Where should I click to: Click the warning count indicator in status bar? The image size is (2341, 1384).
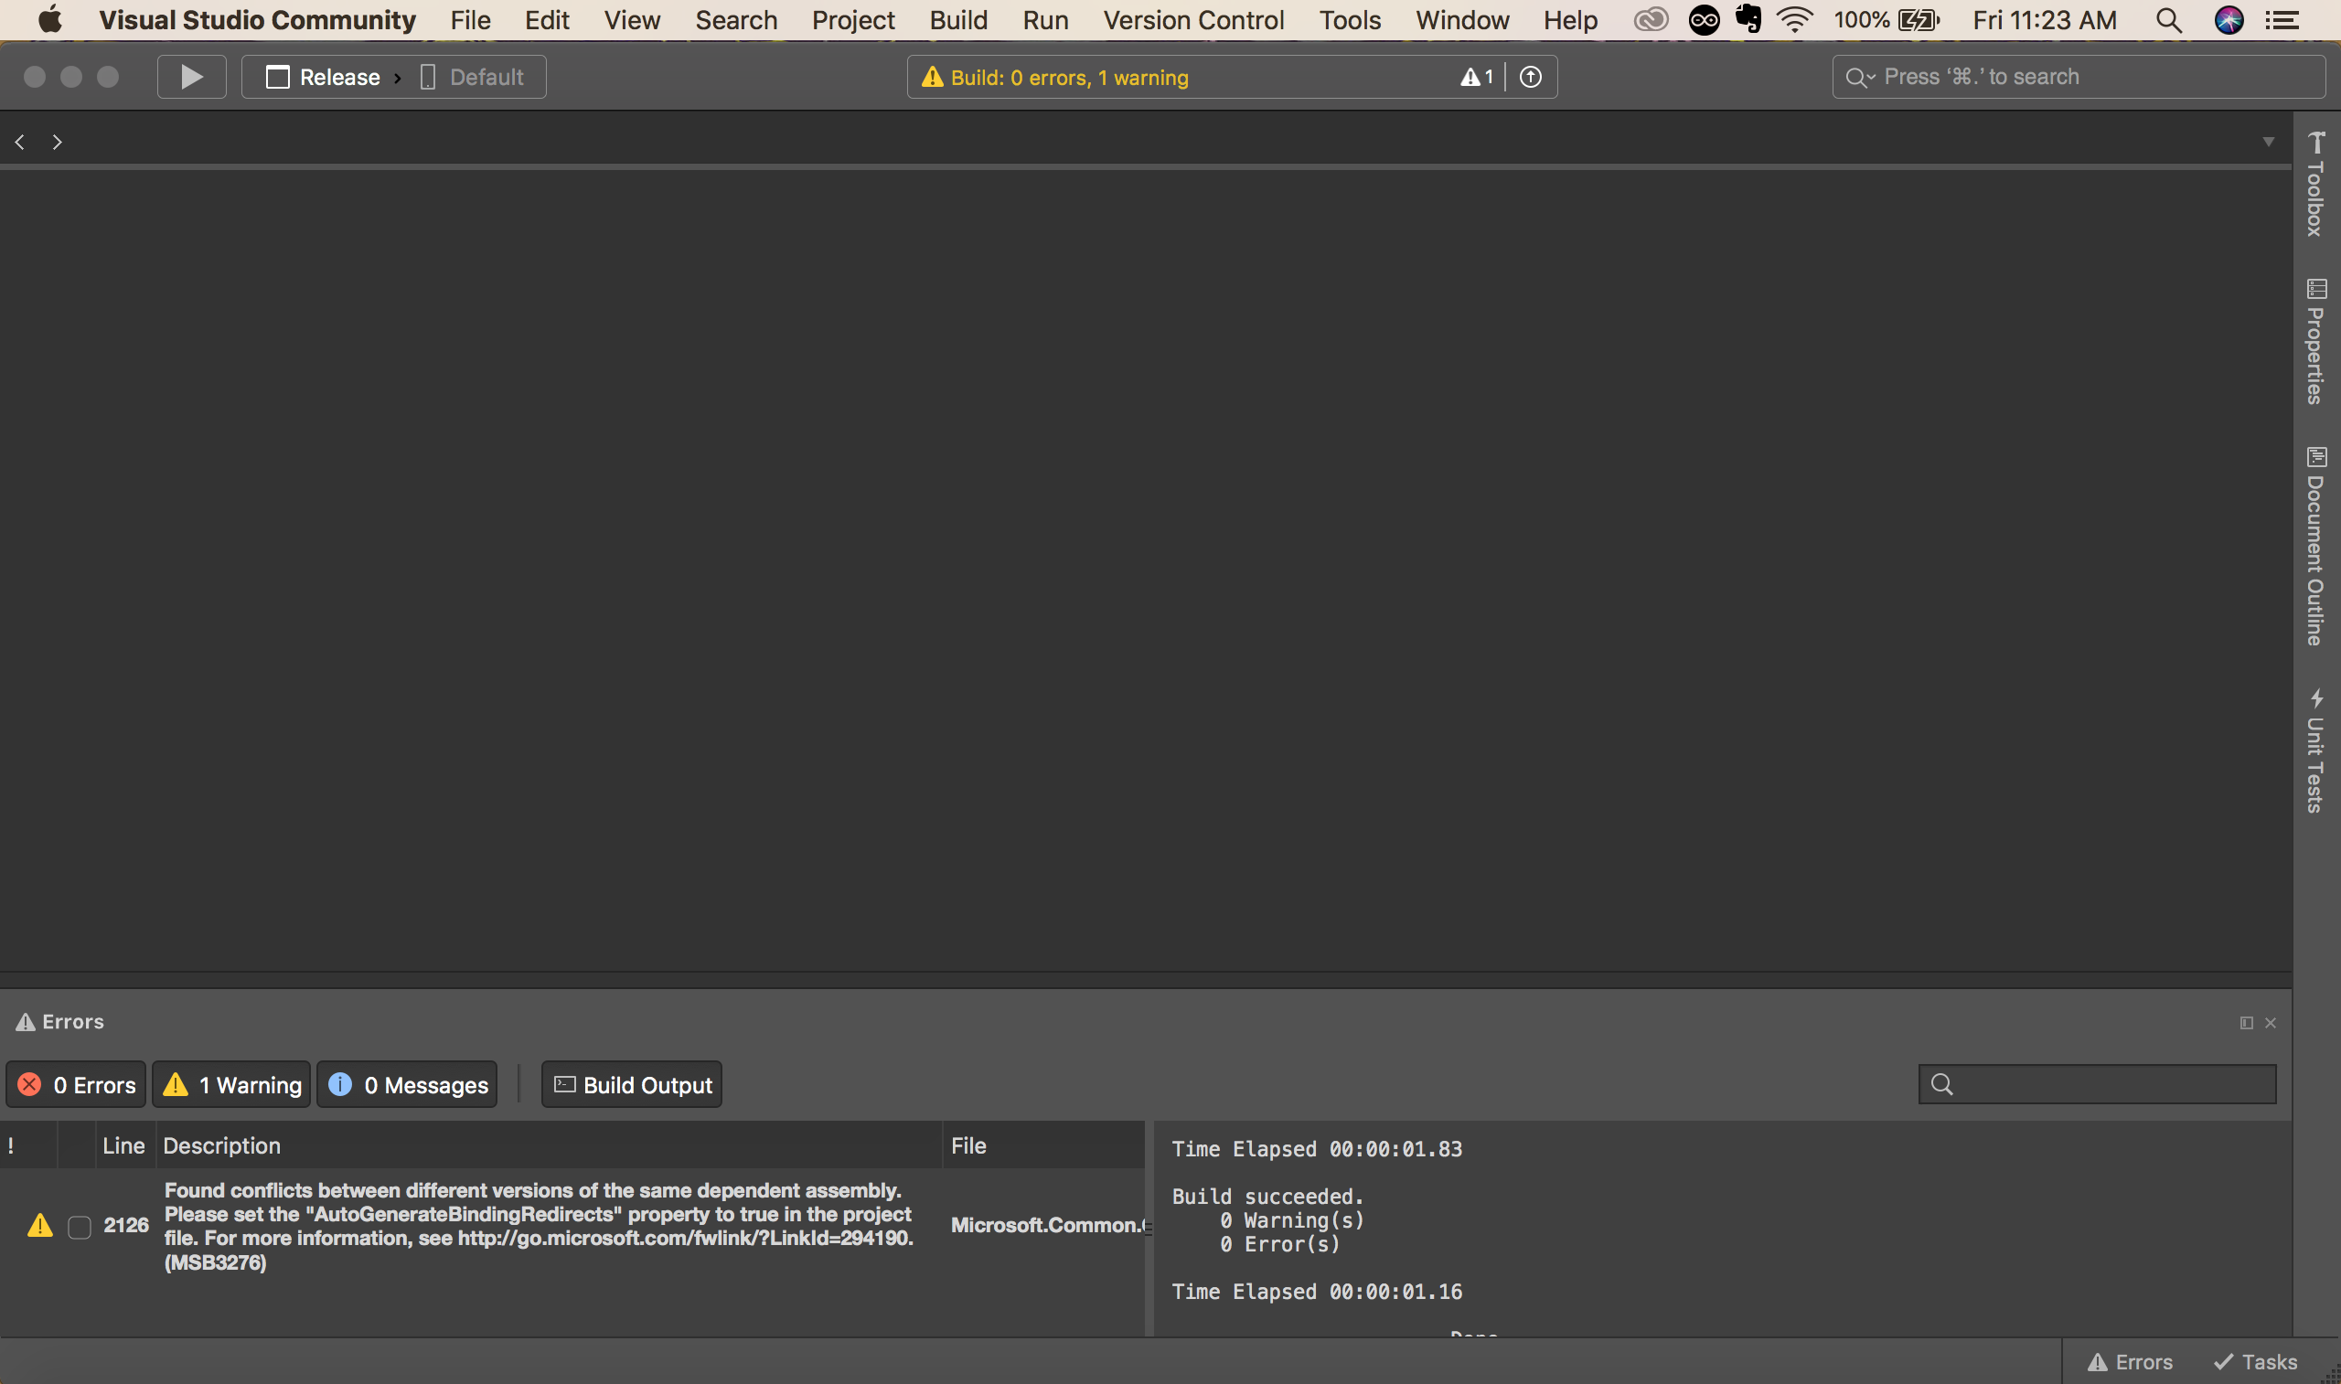[1477, 77]
